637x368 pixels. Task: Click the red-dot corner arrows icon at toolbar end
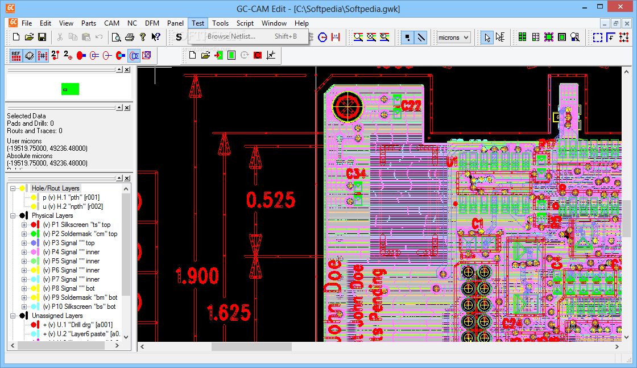click(624, 38)
